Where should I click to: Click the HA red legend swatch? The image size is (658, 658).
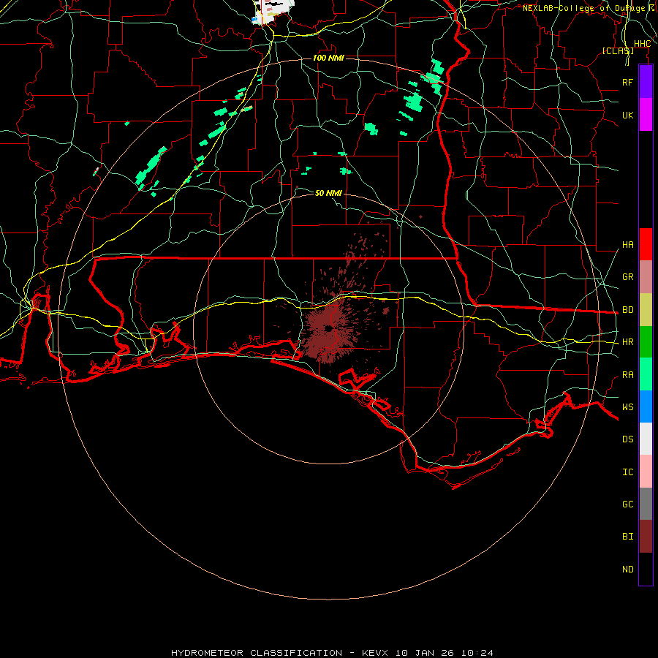pos(646,244)
